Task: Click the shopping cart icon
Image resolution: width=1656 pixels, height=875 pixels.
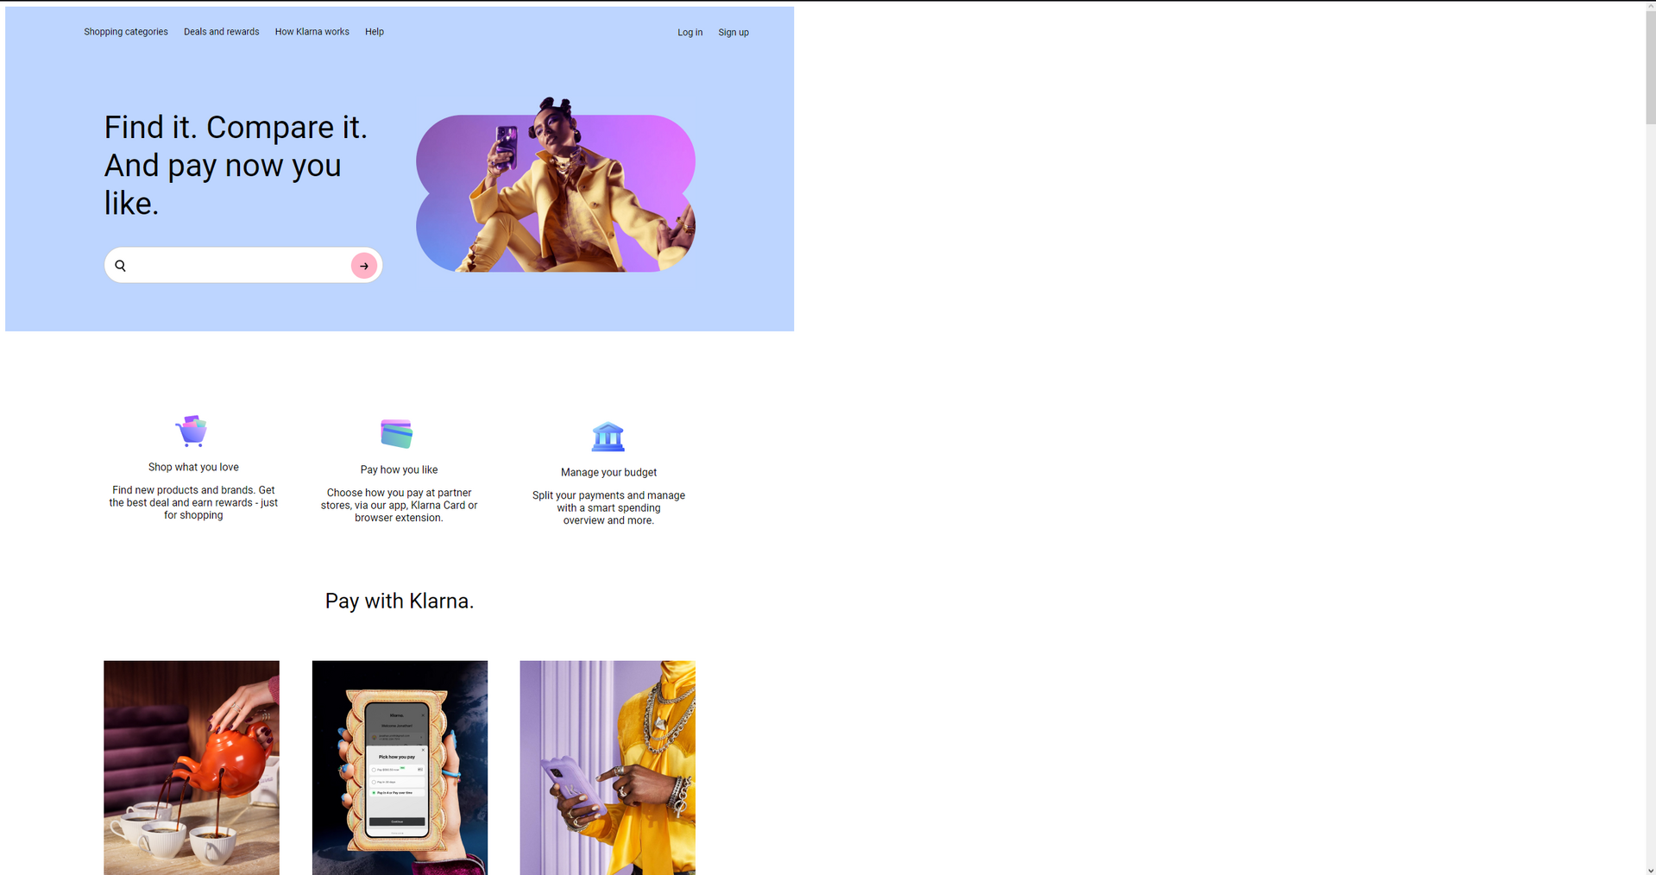Action: [191, 430]
